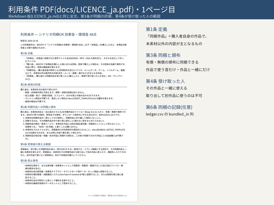274x205 pixels.
Task: Click the PDF bullet starting "クレジット表記は不要です"
Action: [x=69, y=98]
